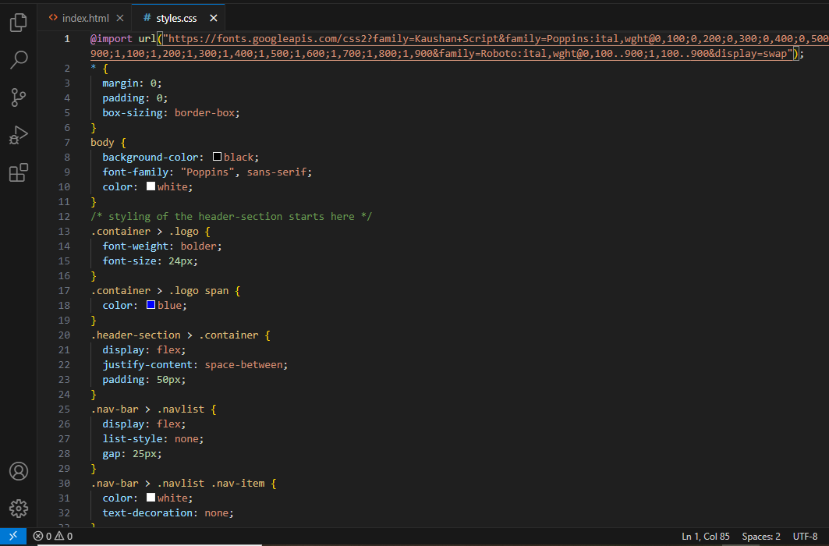Open Problems panel via errors and warnings count
829x546 pixels.
coord(53,536)
